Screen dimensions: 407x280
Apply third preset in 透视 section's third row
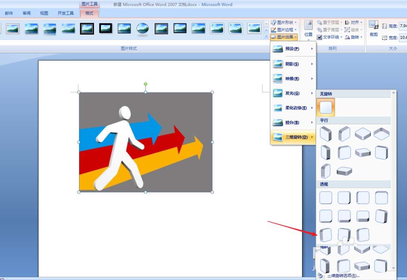pos(363,235)
